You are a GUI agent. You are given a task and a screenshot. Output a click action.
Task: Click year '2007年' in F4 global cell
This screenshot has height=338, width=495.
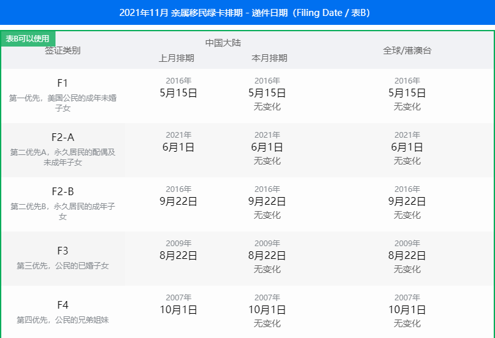[407, 298]
